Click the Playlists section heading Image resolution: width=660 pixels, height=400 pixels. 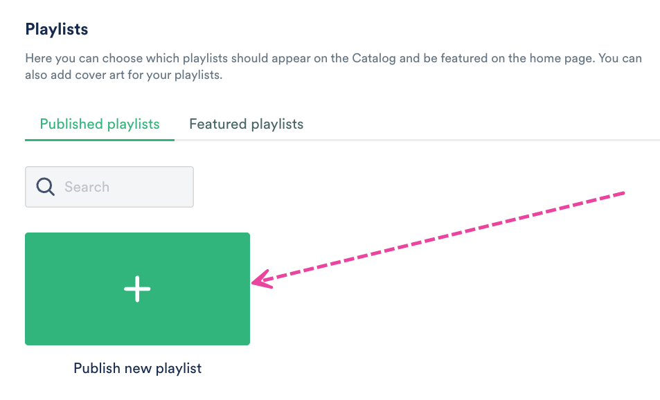pos(57,29)
